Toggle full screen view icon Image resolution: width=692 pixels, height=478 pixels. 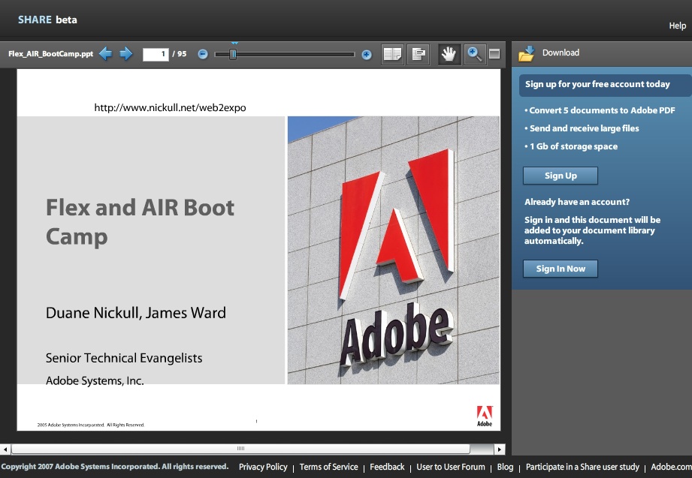point(494,54)
